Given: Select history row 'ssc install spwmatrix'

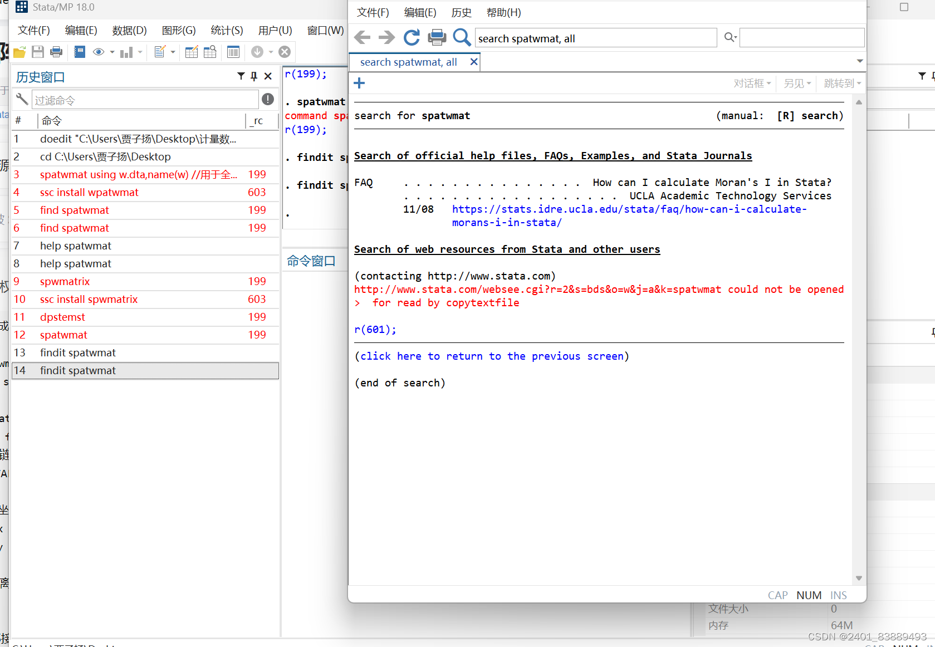Looking at the screenshot, I should 145,299.
